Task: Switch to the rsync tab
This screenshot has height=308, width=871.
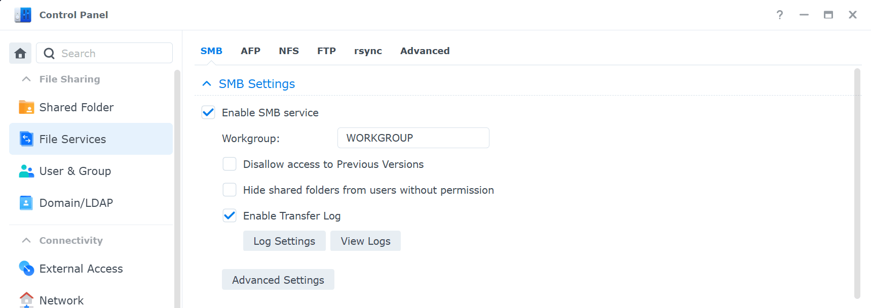Action: point(368,51)
